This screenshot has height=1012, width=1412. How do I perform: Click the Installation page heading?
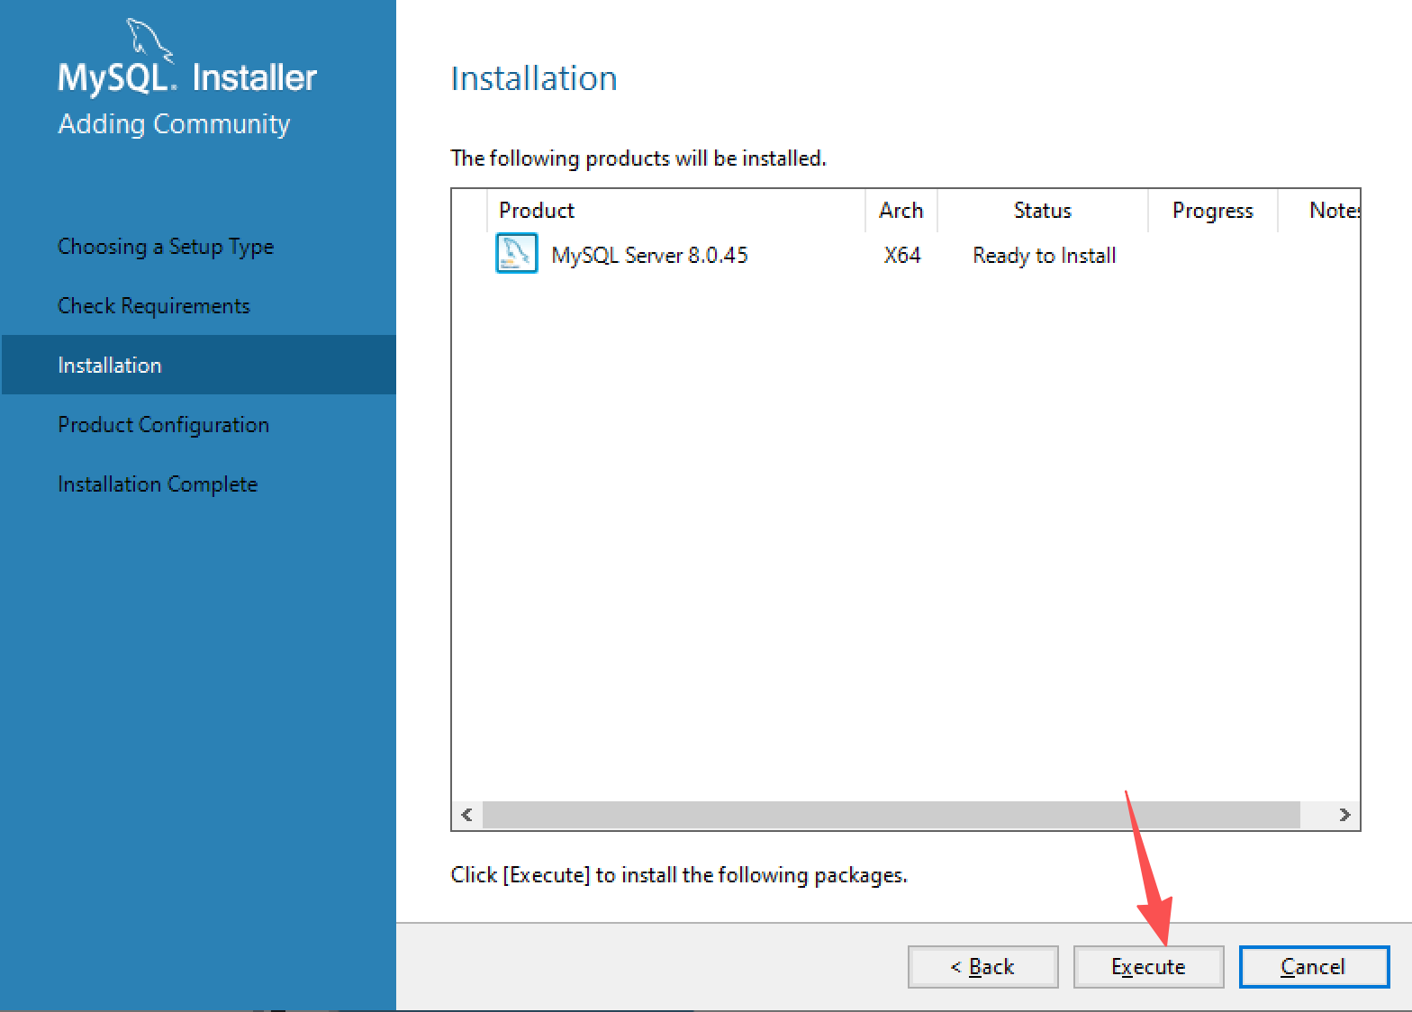(534, 78)
